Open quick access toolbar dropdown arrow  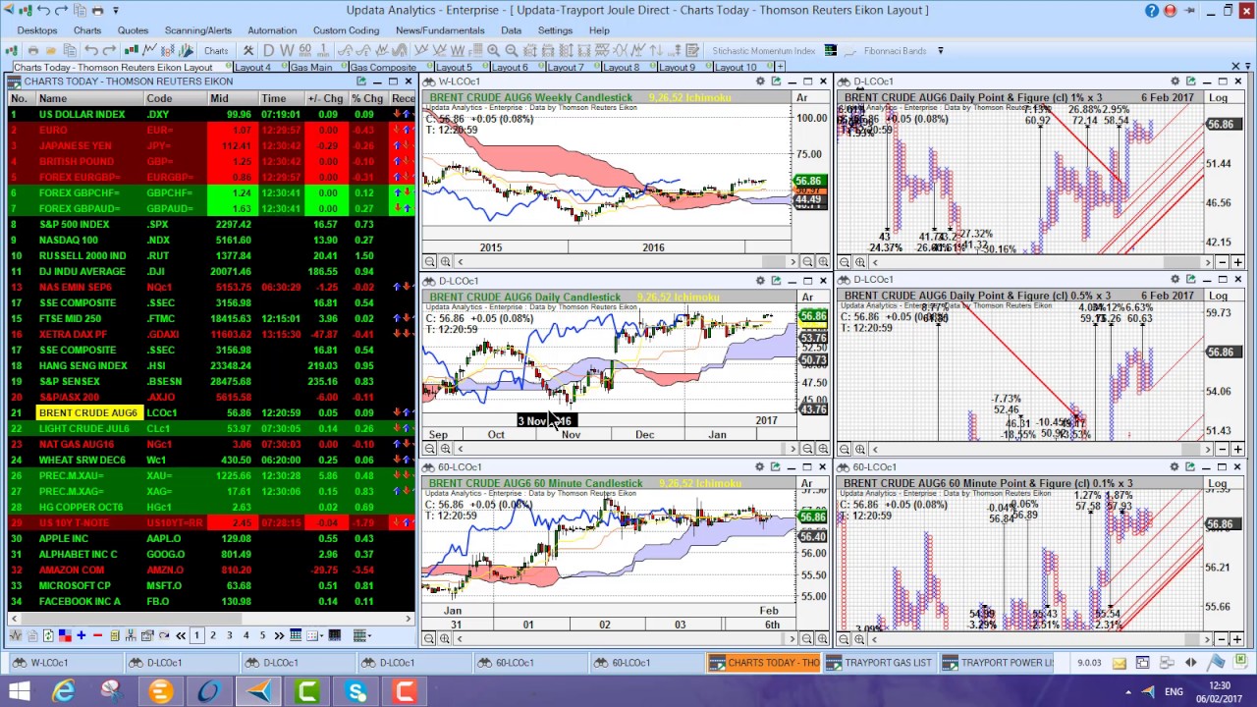coord(115,11)
